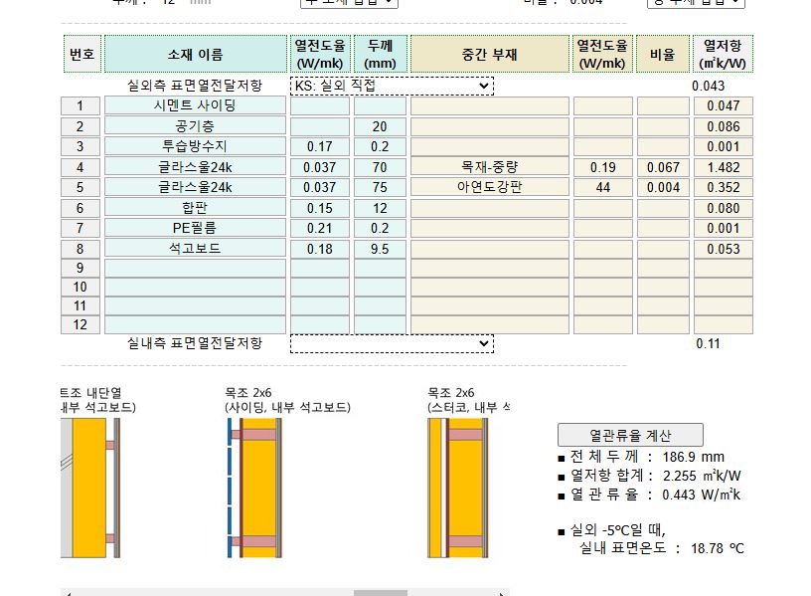Viewport: 811px width, 596px height.
Task: Click the 합판 material name field
Action: click(195, 208)
